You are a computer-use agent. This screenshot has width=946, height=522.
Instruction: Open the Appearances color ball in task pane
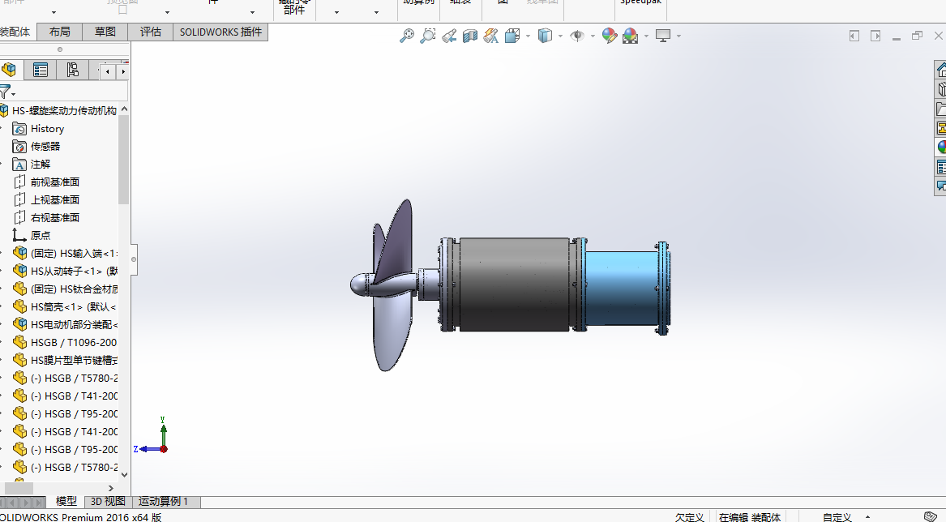pyautogui.click(x=941, y=147)
